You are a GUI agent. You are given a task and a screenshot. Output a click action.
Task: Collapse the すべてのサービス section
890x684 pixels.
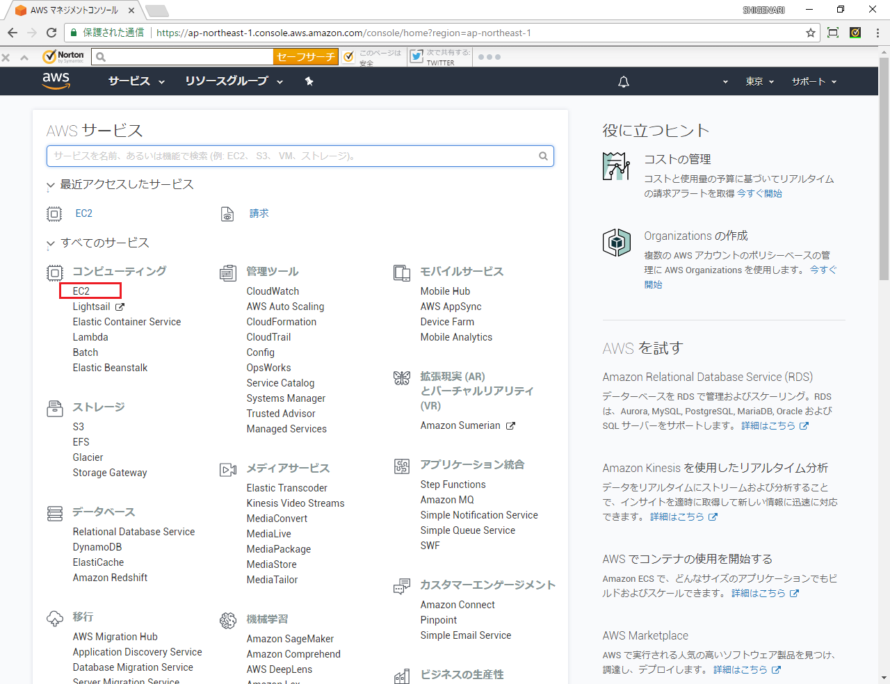coord(50,244)
